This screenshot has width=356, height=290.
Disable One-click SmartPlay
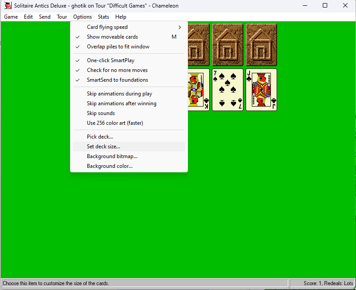click(x=129, y=60)
